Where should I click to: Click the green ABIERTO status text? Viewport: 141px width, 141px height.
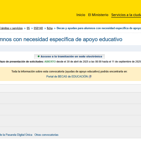click(x=50, y=62)
